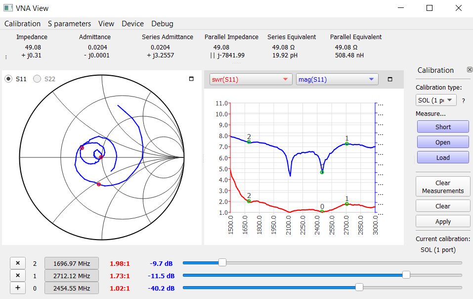Click marker 1 frequency slider handle
473x299 pixels.
(406, 275)
